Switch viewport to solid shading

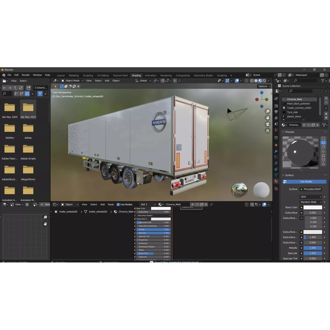pyautogui.click(x=256, y=81)
